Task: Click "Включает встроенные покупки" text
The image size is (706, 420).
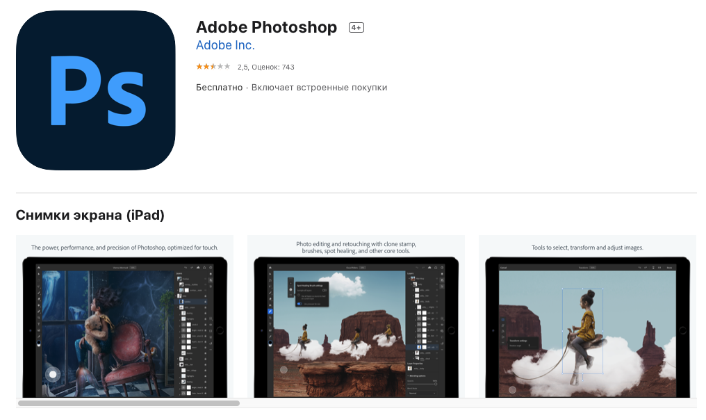Action: (319, 88)
